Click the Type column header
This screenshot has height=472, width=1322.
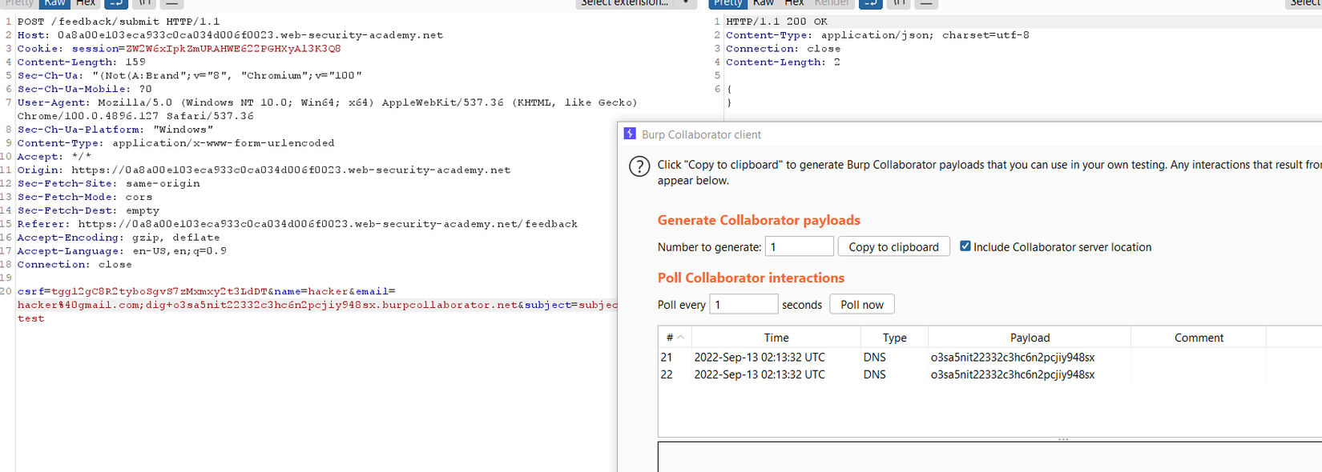(x=894, y=338)
